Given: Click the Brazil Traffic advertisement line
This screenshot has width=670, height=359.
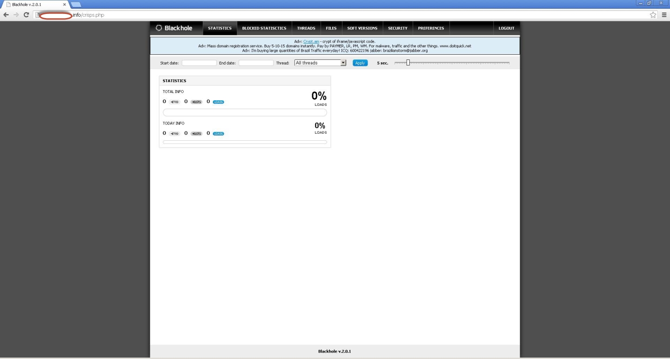Looking at the screenshot, I should [335, 50].
